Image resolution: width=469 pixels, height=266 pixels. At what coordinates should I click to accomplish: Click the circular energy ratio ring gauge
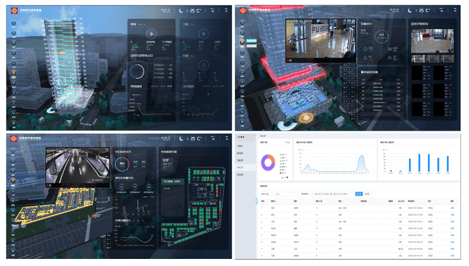pyautogui.click(x=137, y=71)
